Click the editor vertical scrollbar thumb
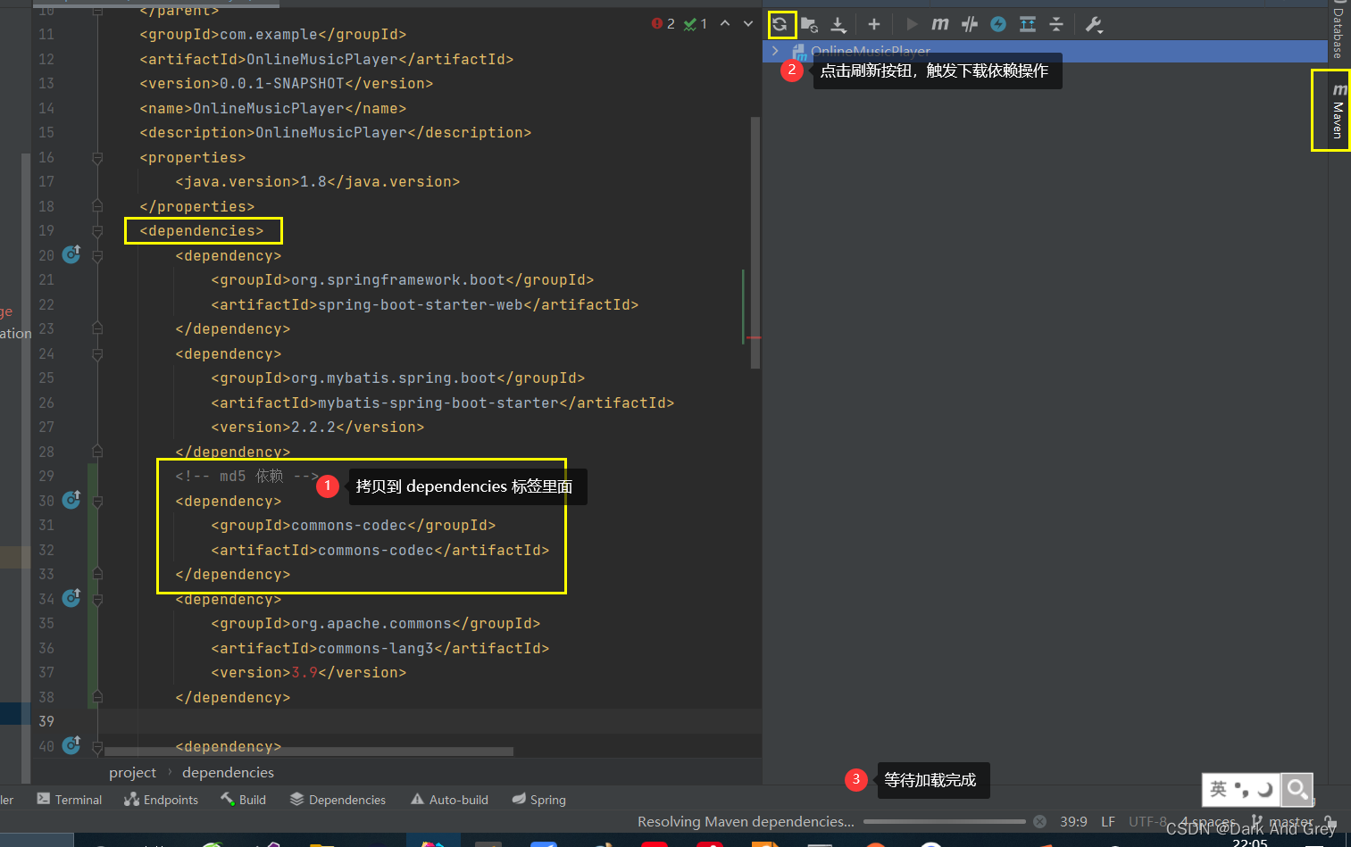 click(755, 243)
